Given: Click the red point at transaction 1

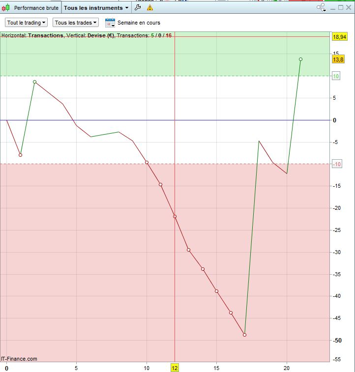Looking at the screenshot, I should coord(21,155).
